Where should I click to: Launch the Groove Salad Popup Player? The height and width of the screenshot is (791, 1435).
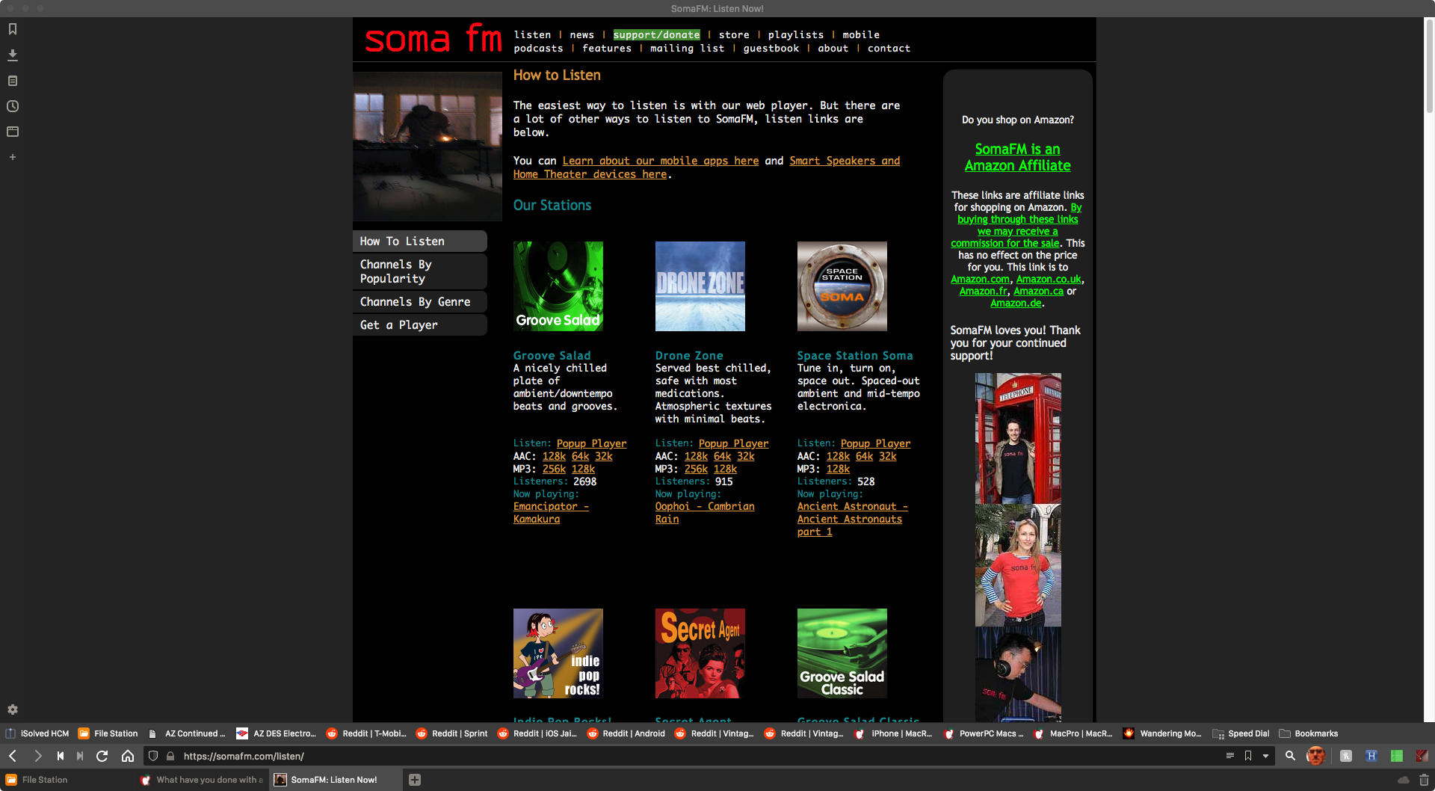[591, 443]
